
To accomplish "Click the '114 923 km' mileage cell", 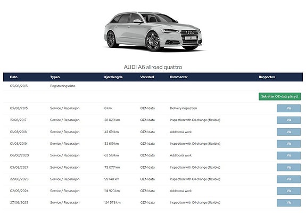I will tap(112, 191).
